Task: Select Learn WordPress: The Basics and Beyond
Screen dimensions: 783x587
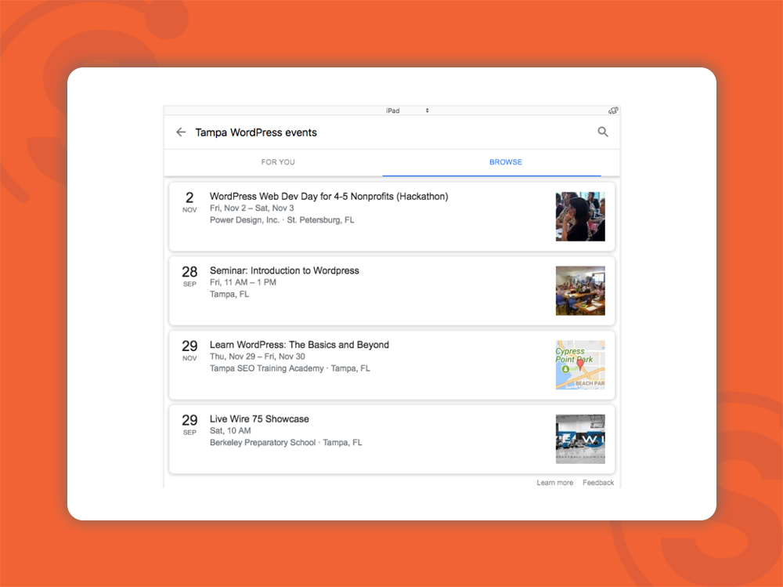Action: click(x=299, y=345)
